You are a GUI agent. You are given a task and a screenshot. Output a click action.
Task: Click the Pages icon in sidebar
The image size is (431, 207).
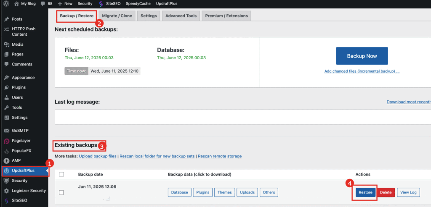coord(7,54)
